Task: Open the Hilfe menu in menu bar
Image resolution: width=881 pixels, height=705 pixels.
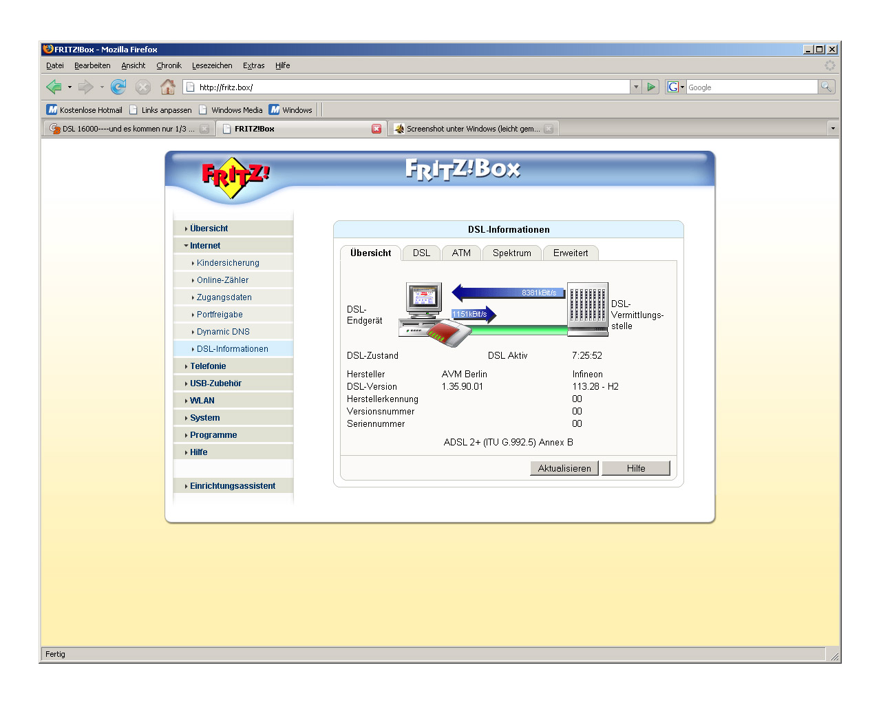Action: pos(283,65)
